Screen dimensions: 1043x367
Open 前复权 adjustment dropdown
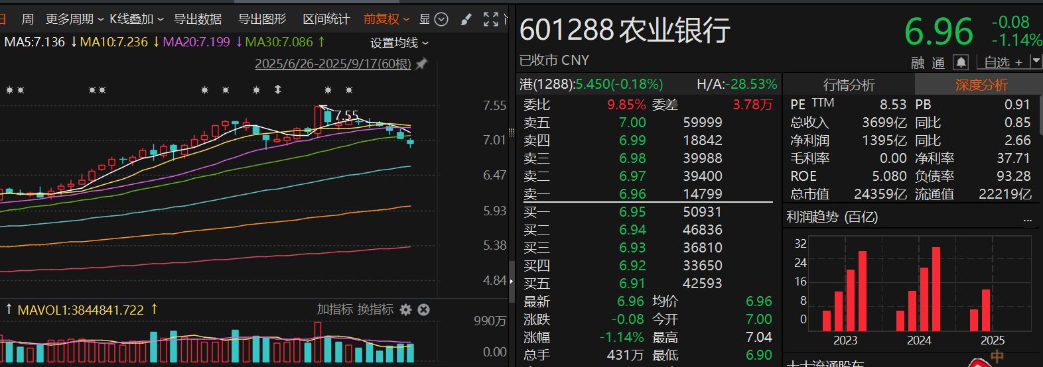click(x=387, y=19)
